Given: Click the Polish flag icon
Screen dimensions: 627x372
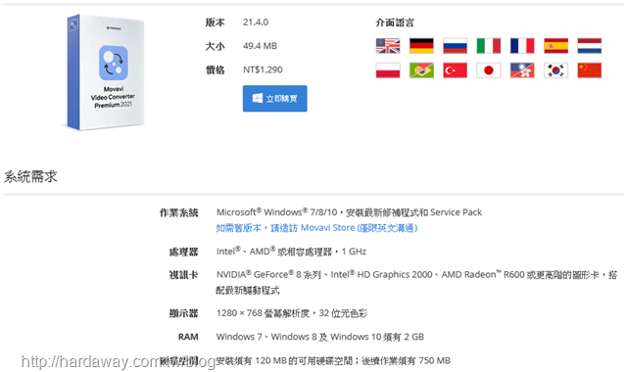Looking at the screenshot, I should [x=388, y=70].
